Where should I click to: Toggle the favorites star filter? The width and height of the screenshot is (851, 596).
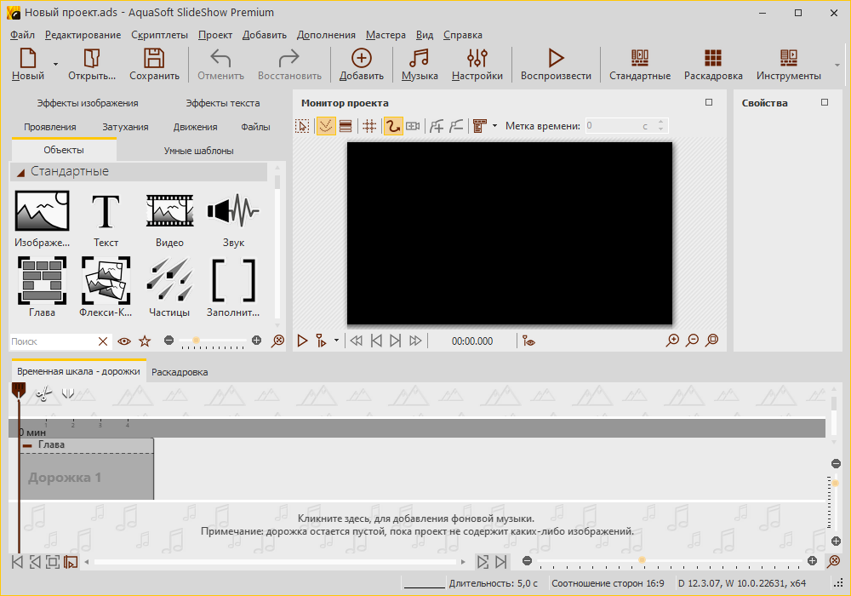[x=145, y=341]
